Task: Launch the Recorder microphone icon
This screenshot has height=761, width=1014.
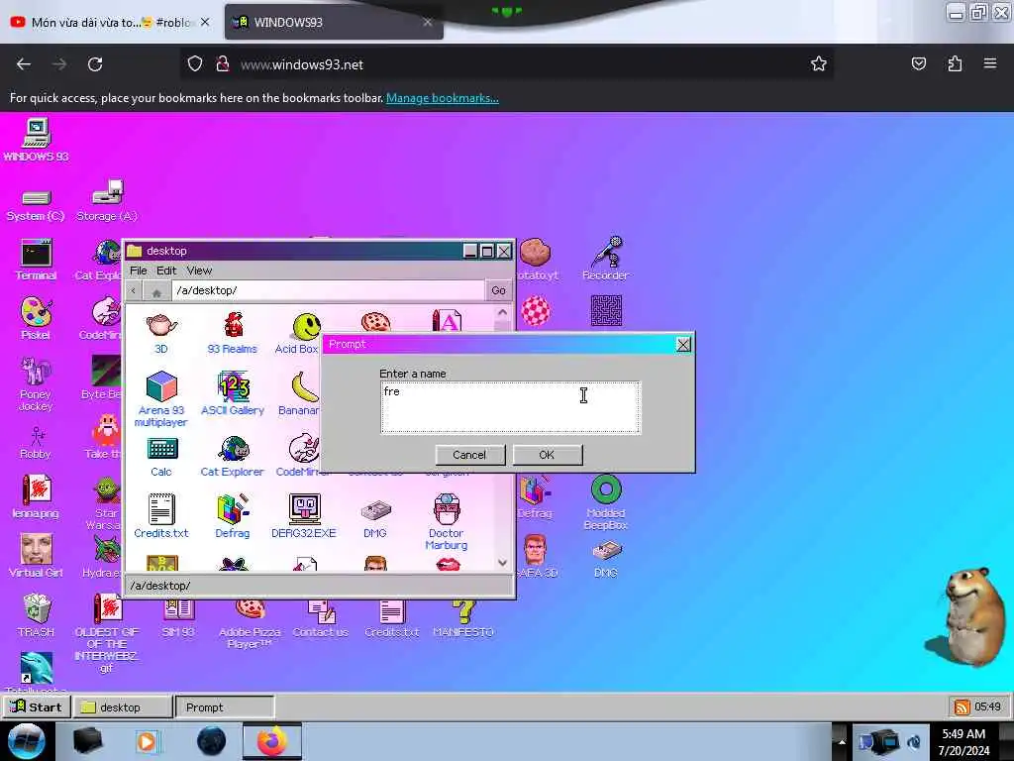Action: (606, 259)
